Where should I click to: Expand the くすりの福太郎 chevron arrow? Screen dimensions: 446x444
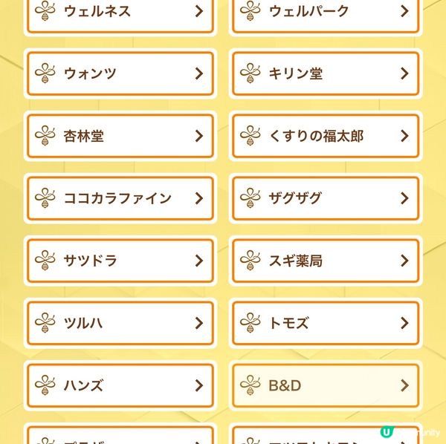(404, 135)
